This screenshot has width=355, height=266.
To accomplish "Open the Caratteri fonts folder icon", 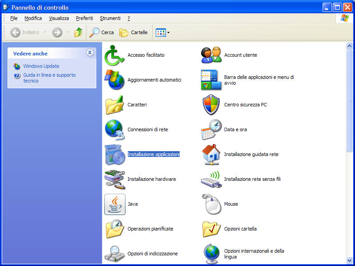I will (x=114, y=105).
